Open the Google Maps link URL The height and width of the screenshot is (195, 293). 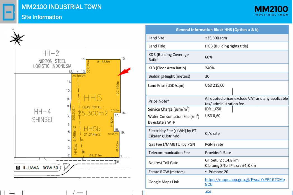click(x=245, y=182)
